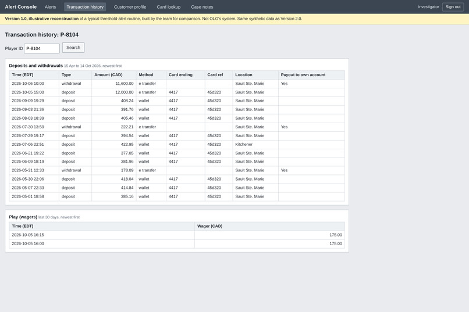
Task: Click the investigator username label
Action: tap(428, 7)
